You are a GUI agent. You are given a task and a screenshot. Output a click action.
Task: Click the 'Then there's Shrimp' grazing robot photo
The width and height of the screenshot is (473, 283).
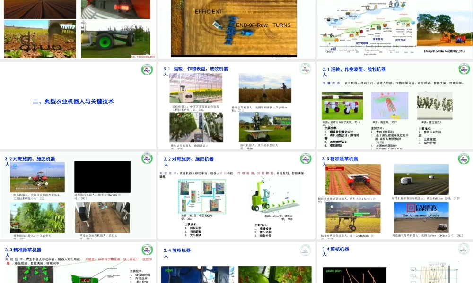[265, 127]
